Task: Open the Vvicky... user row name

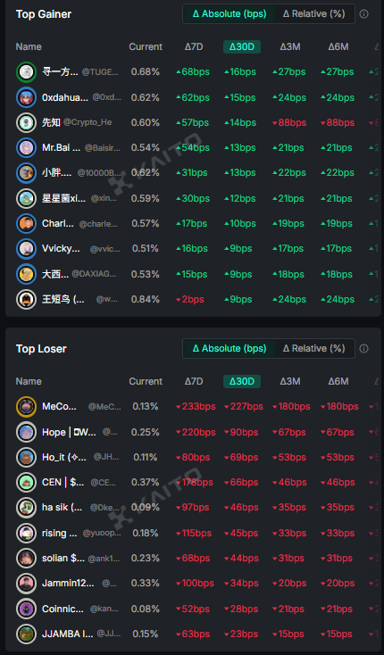Action: tap(61, 249)
